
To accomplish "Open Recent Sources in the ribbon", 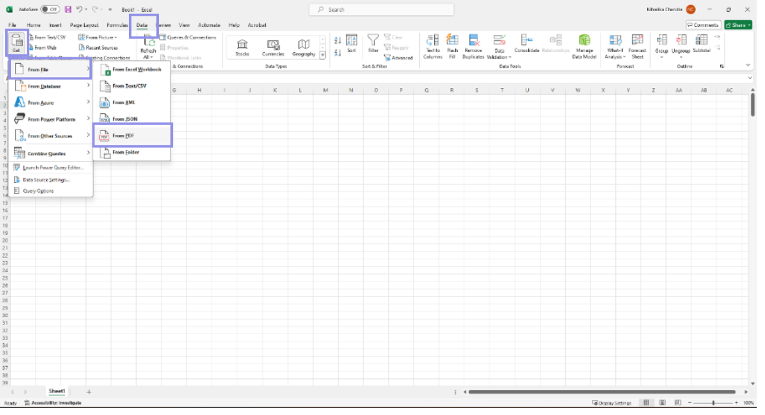I will pos(100,48).
